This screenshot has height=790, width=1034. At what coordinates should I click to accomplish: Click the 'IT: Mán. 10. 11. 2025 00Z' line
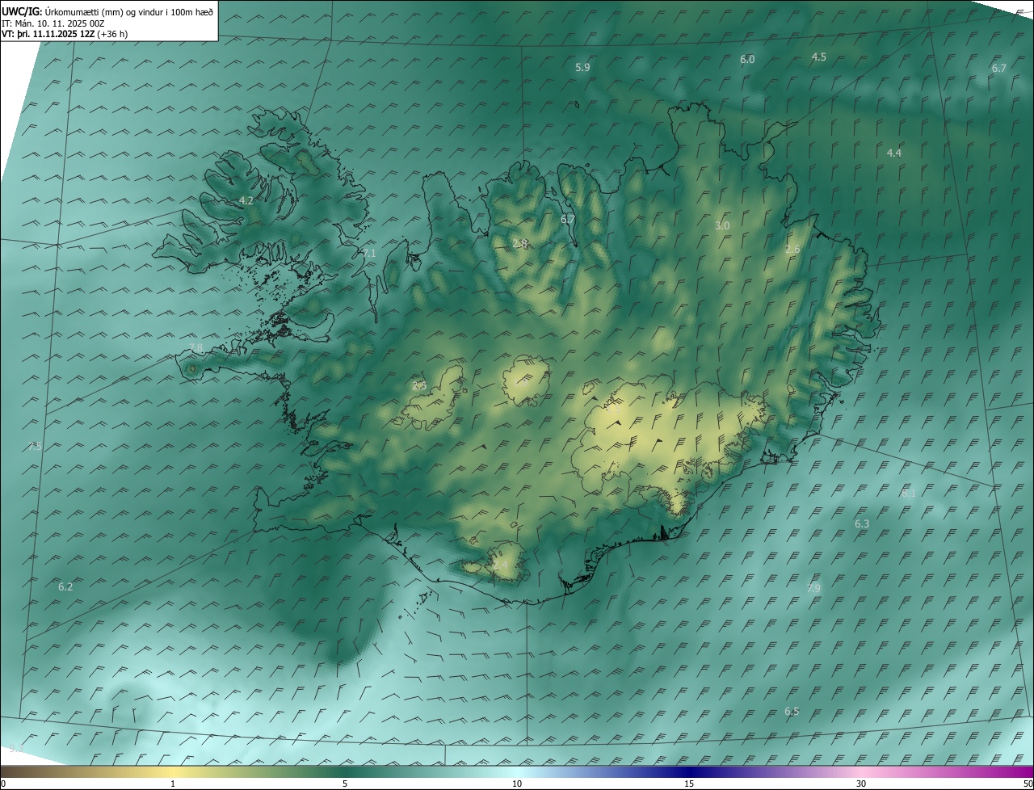coord(53,23)
